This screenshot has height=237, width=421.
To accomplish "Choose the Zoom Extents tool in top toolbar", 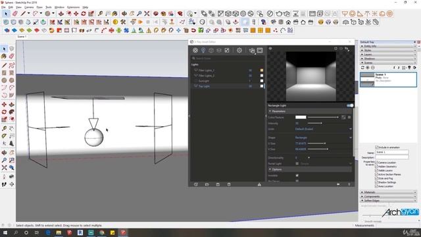I will pos(147,13).
